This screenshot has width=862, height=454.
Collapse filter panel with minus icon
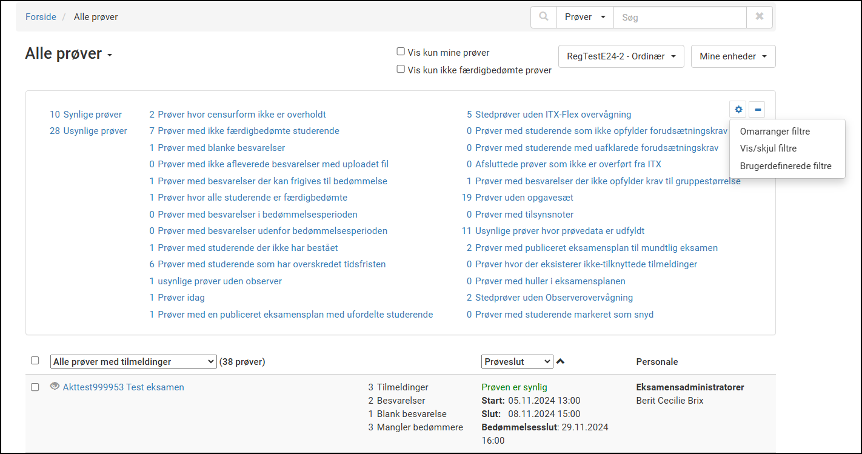coord(757,110)
